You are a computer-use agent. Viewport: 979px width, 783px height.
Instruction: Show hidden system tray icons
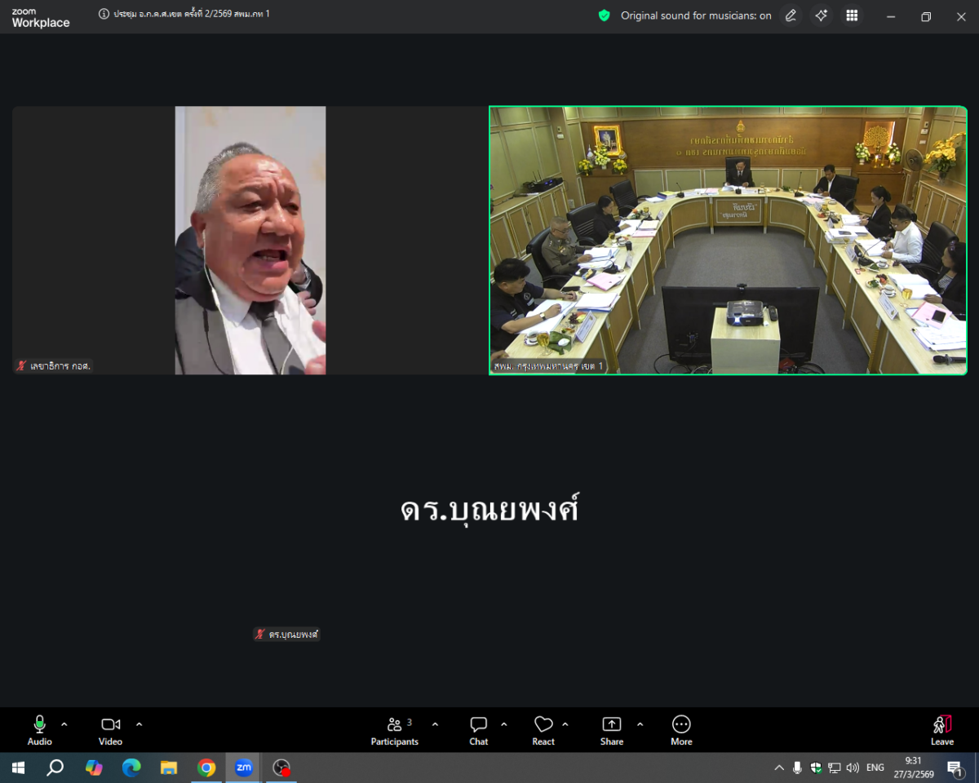[778, 768]
